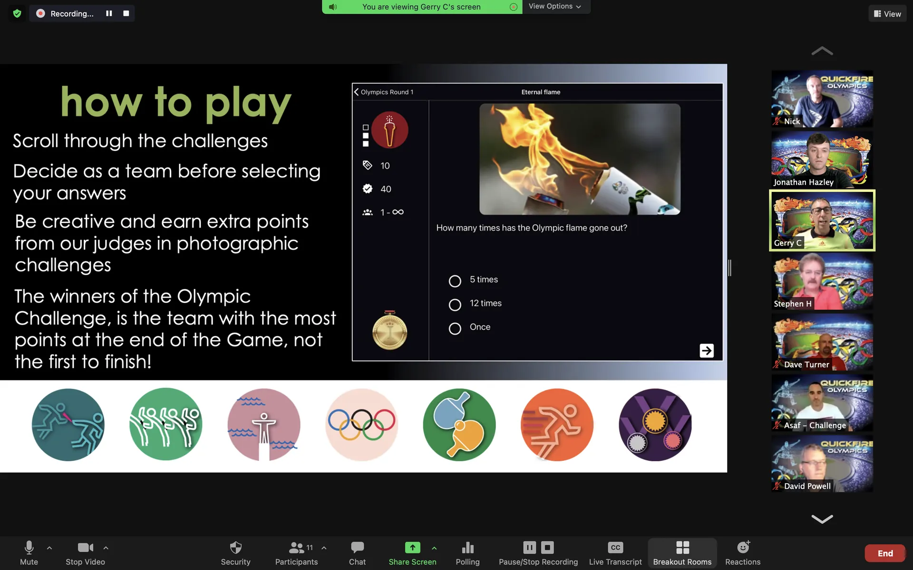Click the green encryption shield icon
This screenshot has height=570, width=913.
(17, 13)
